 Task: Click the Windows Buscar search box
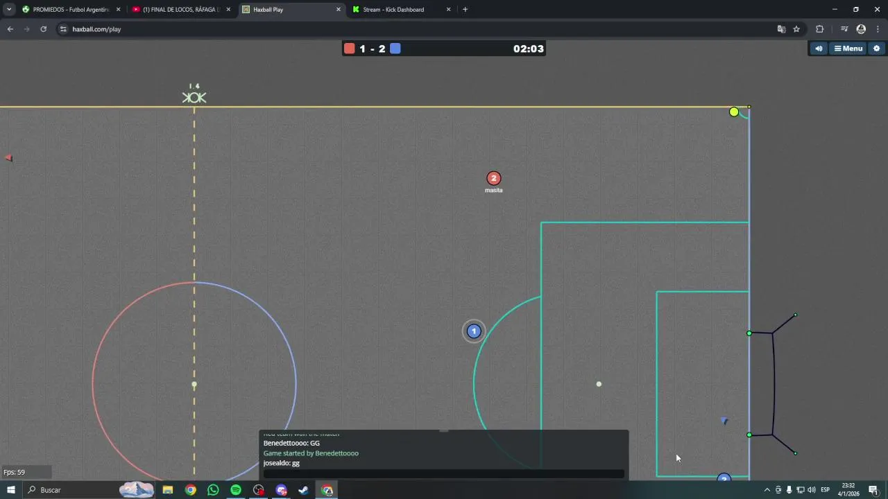coord(90,490)
